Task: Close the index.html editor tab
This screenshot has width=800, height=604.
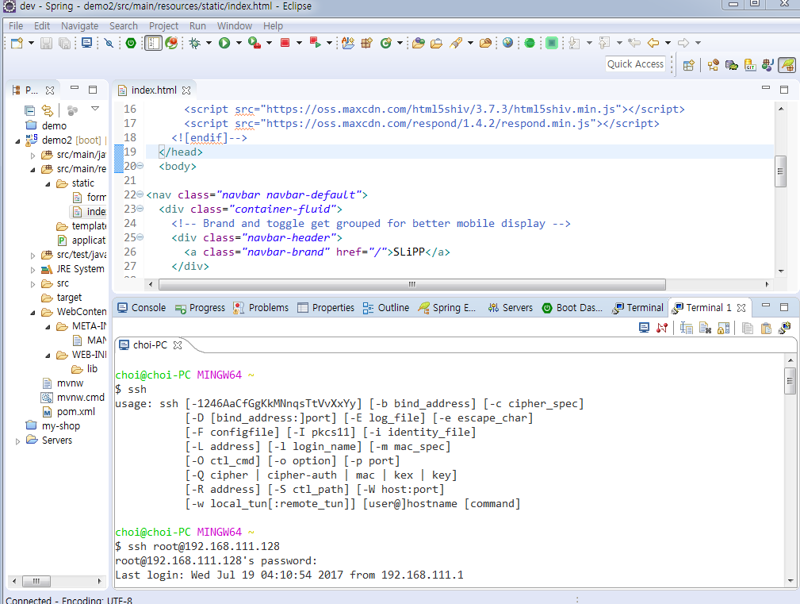Action: [186, 90]
